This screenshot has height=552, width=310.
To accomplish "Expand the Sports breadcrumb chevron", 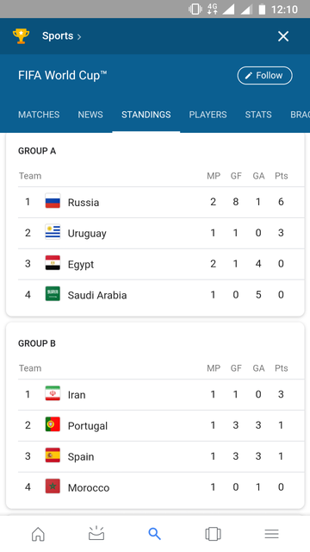I will [x=79, y=36].
